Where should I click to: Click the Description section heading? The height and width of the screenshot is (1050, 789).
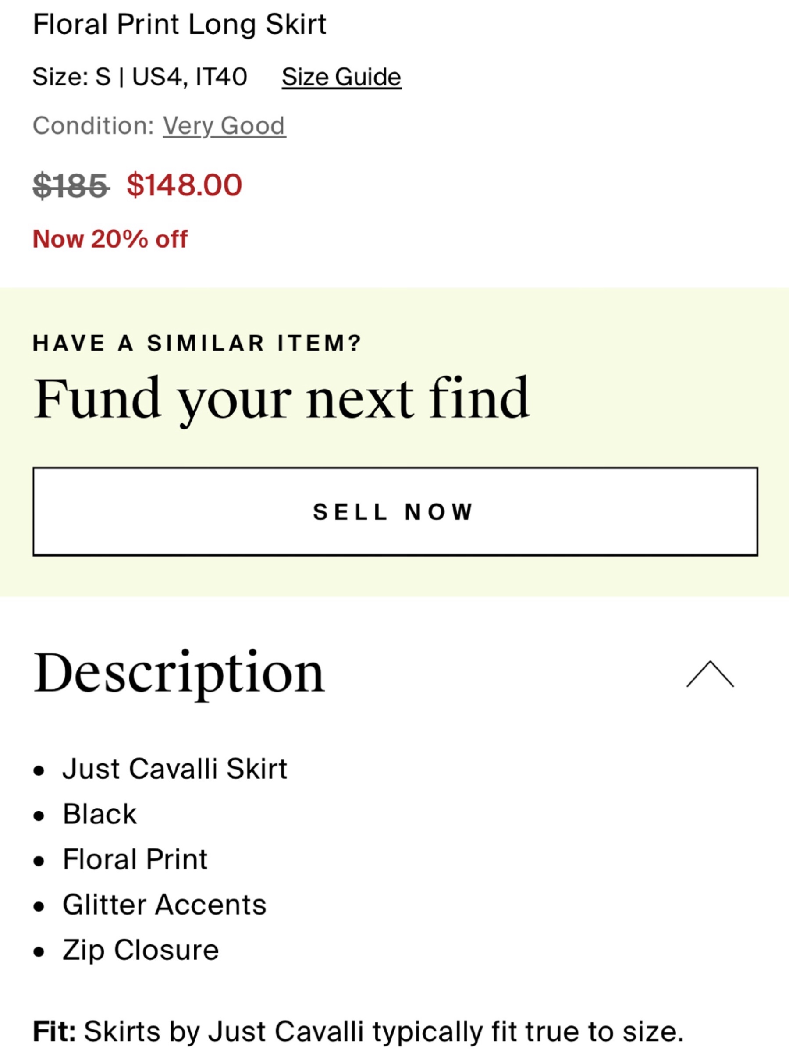pos(179,673)
